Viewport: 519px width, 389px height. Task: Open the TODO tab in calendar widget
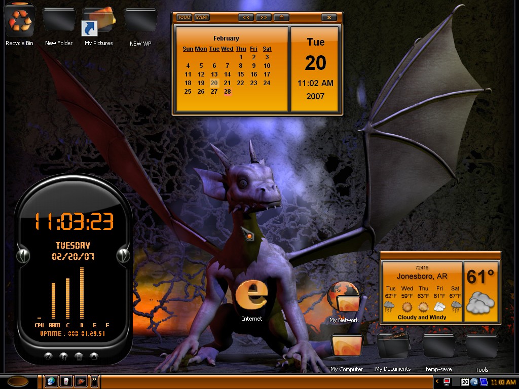(184, 18)
